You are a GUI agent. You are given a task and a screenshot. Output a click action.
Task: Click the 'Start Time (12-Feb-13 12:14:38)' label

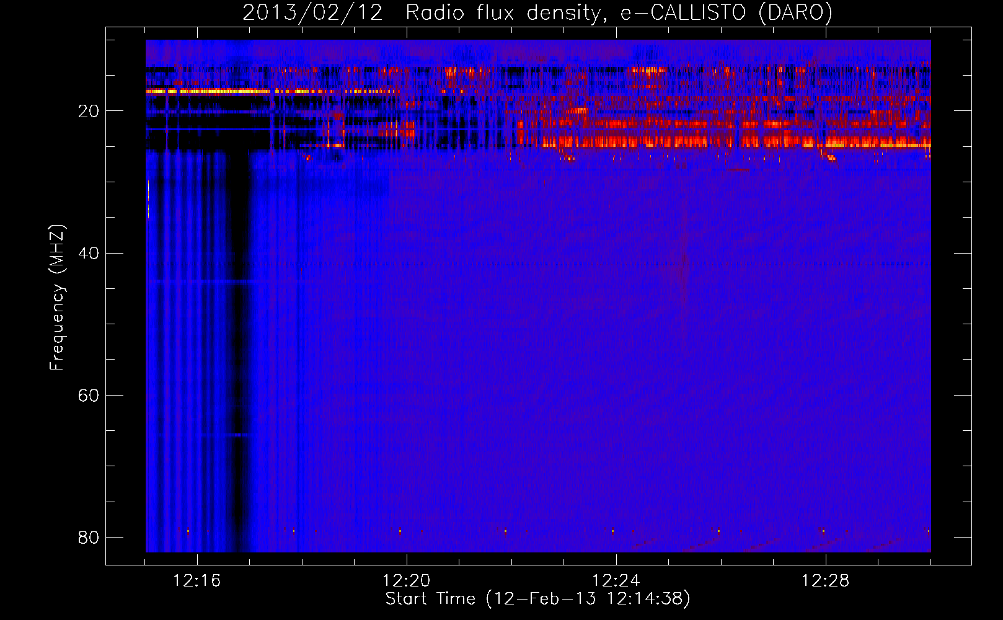[x=537, y=599]
